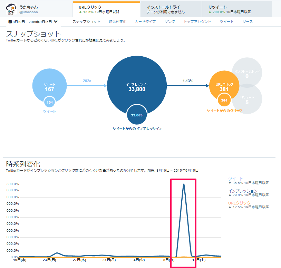Click the 33,063 impressions bubble
281x268 pixels.
click(x=137, y=115)
